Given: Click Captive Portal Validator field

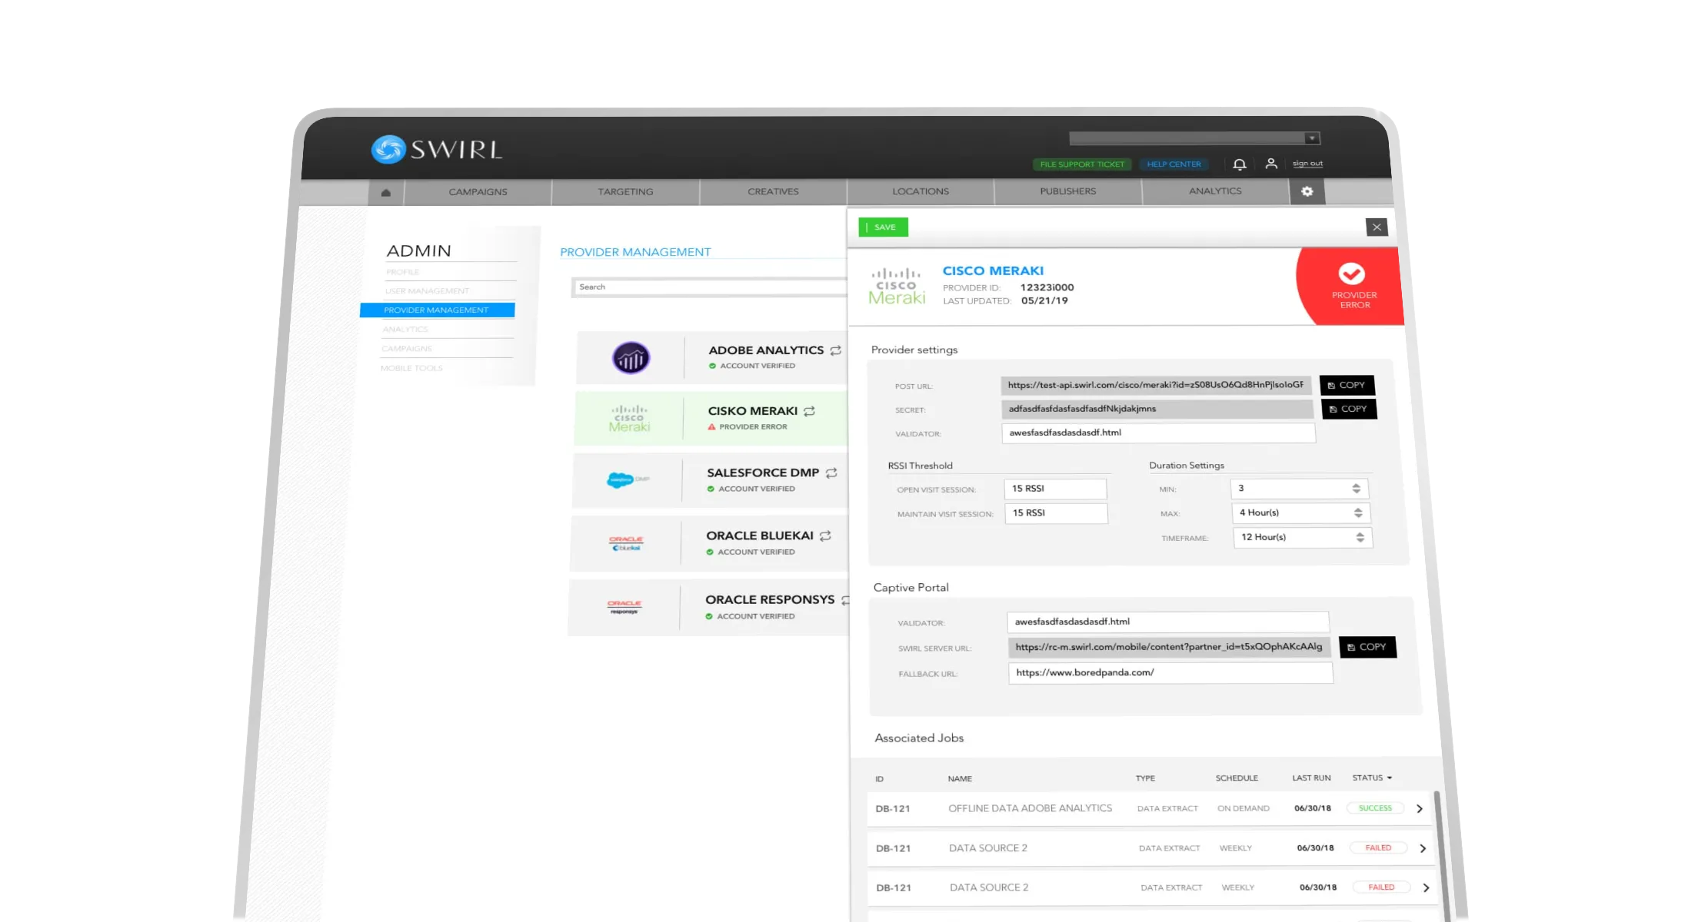Looking at the screenshot, I should pos(1168,622).
